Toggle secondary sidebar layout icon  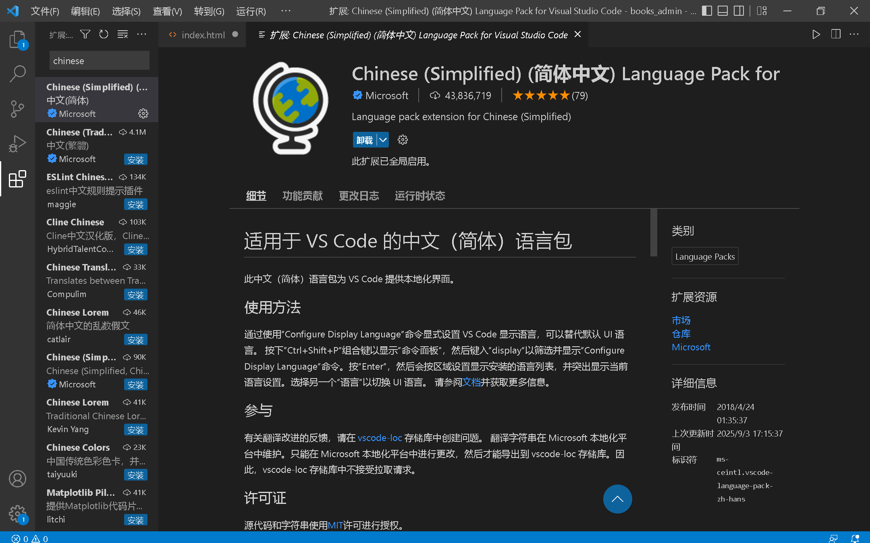coord(739,11)
